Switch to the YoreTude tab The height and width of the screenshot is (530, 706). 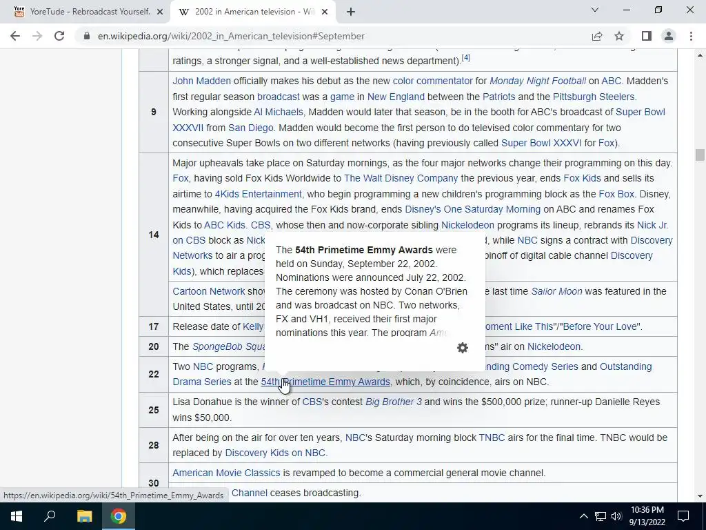(x=85, y=12)
